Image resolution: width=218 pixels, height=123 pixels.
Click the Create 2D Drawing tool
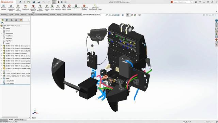[x=18, y=8]
